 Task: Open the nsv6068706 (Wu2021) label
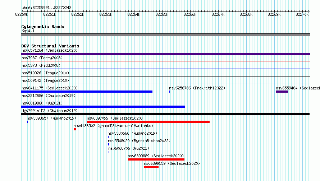[129, 148]
